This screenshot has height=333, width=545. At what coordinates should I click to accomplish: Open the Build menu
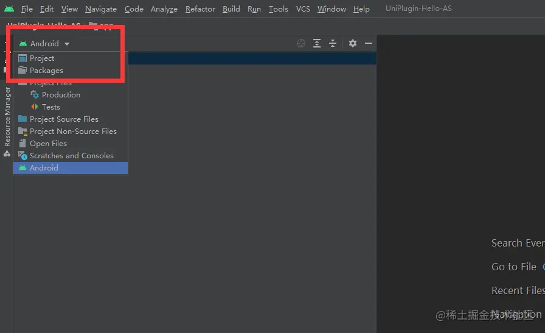(231, 9)
